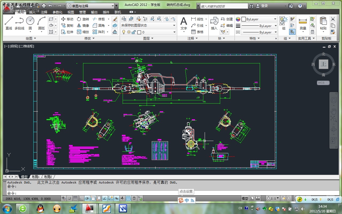The height and width of the screenshot is (214, 342).
Task: Open the ByLayer lineweight dropdown
Action: tap(259, 26)
